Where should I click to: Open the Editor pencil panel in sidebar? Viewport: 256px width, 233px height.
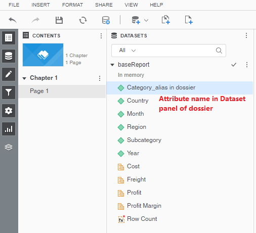click(x=9, y=74)
